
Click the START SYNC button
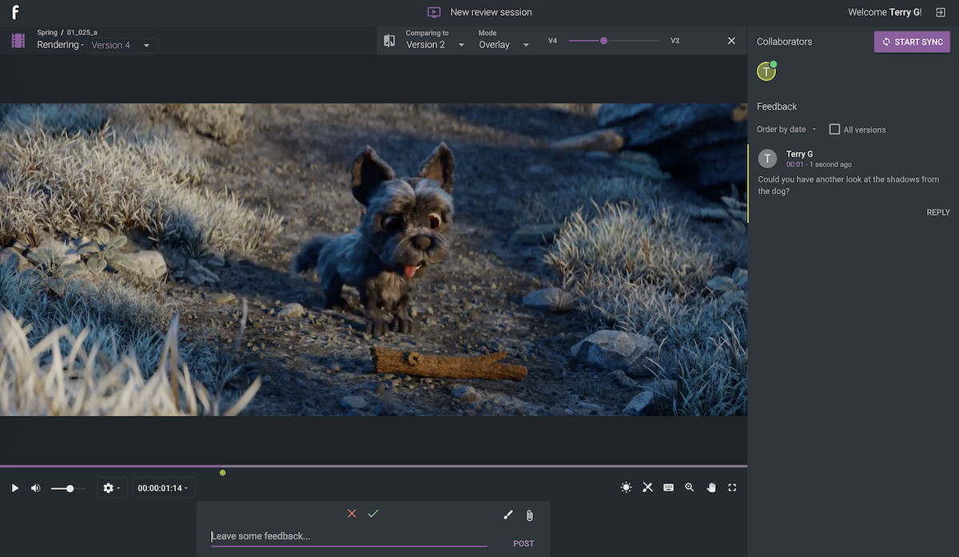tap(912, 42)
